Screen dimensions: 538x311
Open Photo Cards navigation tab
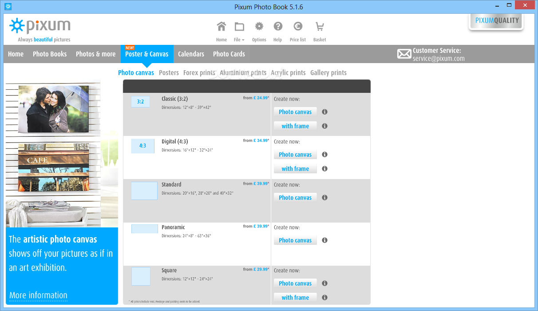(229, 54)
